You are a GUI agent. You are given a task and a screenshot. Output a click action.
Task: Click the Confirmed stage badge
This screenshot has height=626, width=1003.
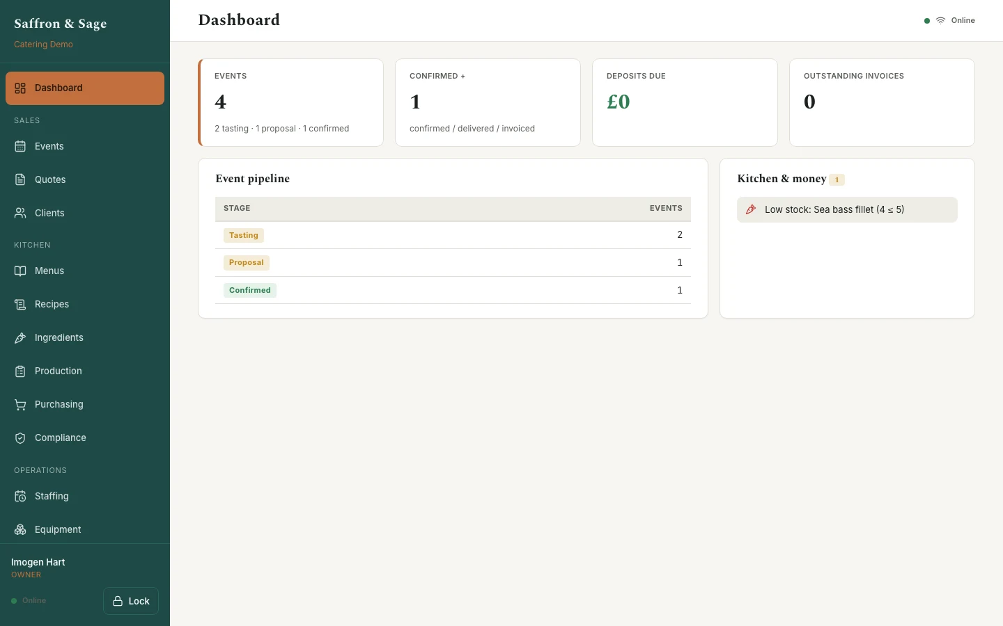(250, 290)
